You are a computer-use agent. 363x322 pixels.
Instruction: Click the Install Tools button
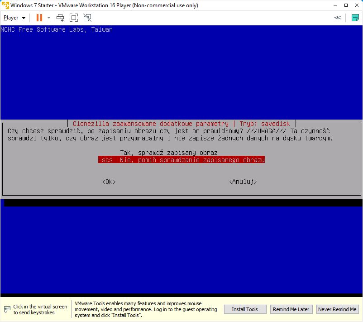tap(244, 309)
